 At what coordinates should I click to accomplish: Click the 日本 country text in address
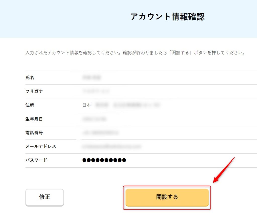(x=87, y=105)
